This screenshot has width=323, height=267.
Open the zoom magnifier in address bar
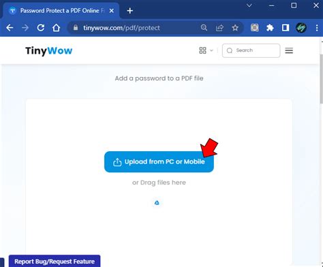[204, 28]
